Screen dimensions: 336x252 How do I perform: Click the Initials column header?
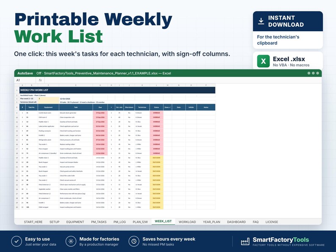191,107
